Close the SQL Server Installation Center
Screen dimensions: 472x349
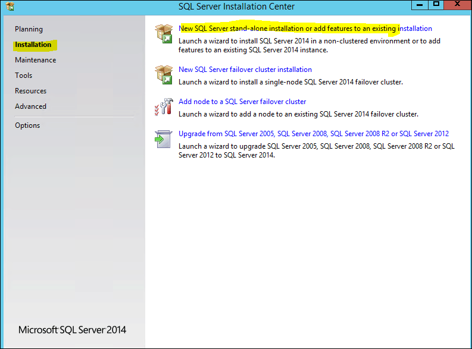click(458, 5)
